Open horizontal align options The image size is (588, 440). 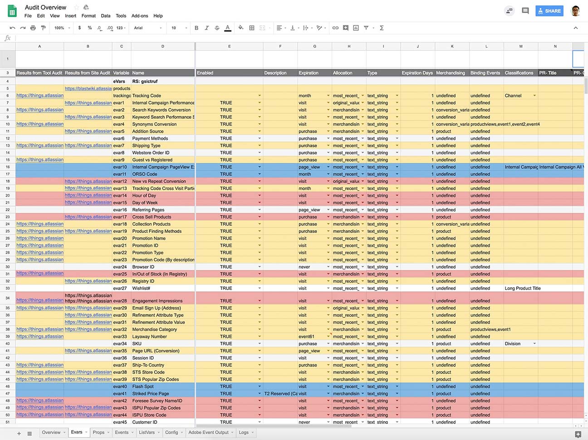pyautogui.click(x=281, y=28)
